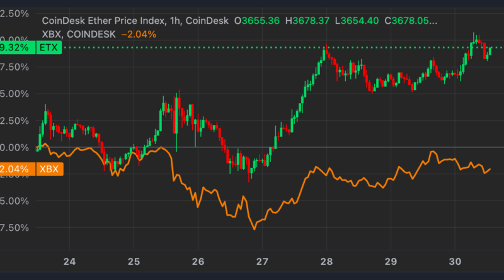Click the open value O3655.36
Viewport: 504px width, 280px height.
(x=261, y=21)
